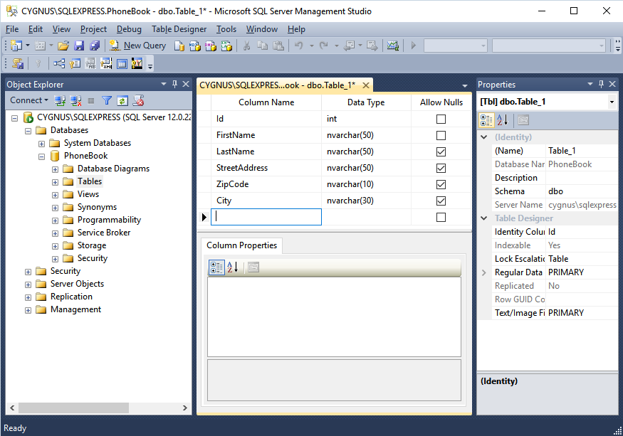Check Allow Nulls on the new empty row
Image resolution: width=623 pixels, height=436 pixels.
coord(441,217)
